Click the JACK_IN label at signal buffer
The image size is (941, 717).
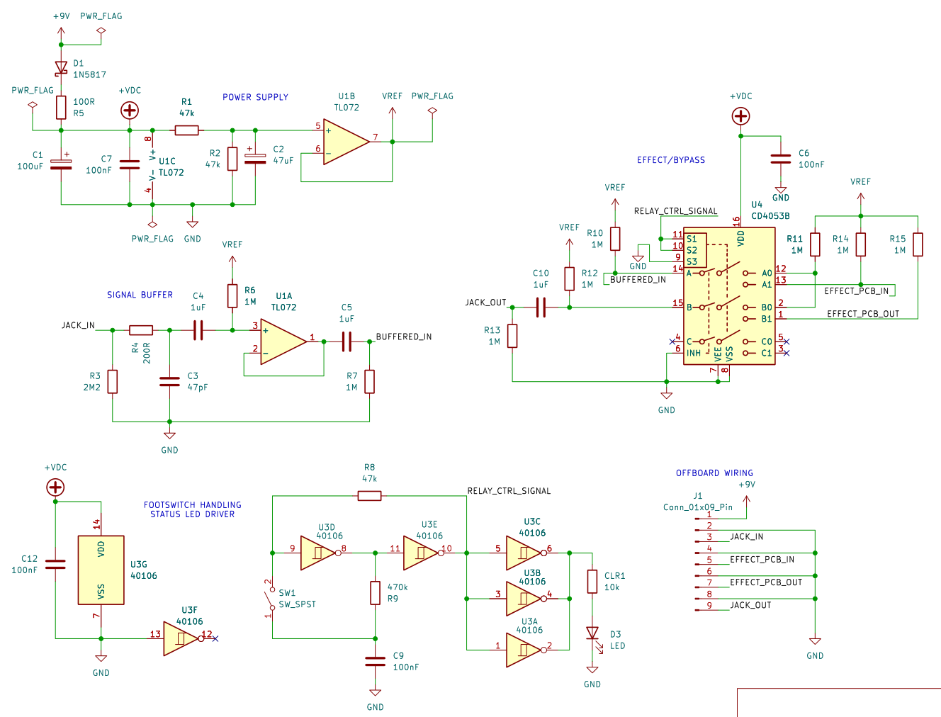pos(78,325)
